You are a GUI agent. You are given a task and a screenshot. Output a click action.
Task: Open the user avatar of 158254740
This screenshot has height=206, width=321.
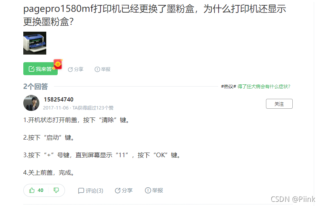coord(31,103)
